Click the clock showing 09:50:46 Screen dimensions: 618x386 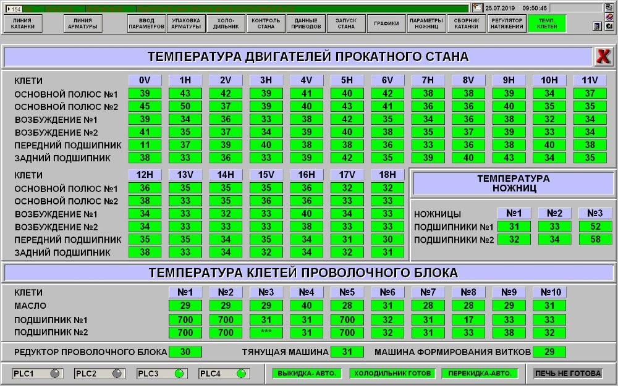(x=535, y=8)
